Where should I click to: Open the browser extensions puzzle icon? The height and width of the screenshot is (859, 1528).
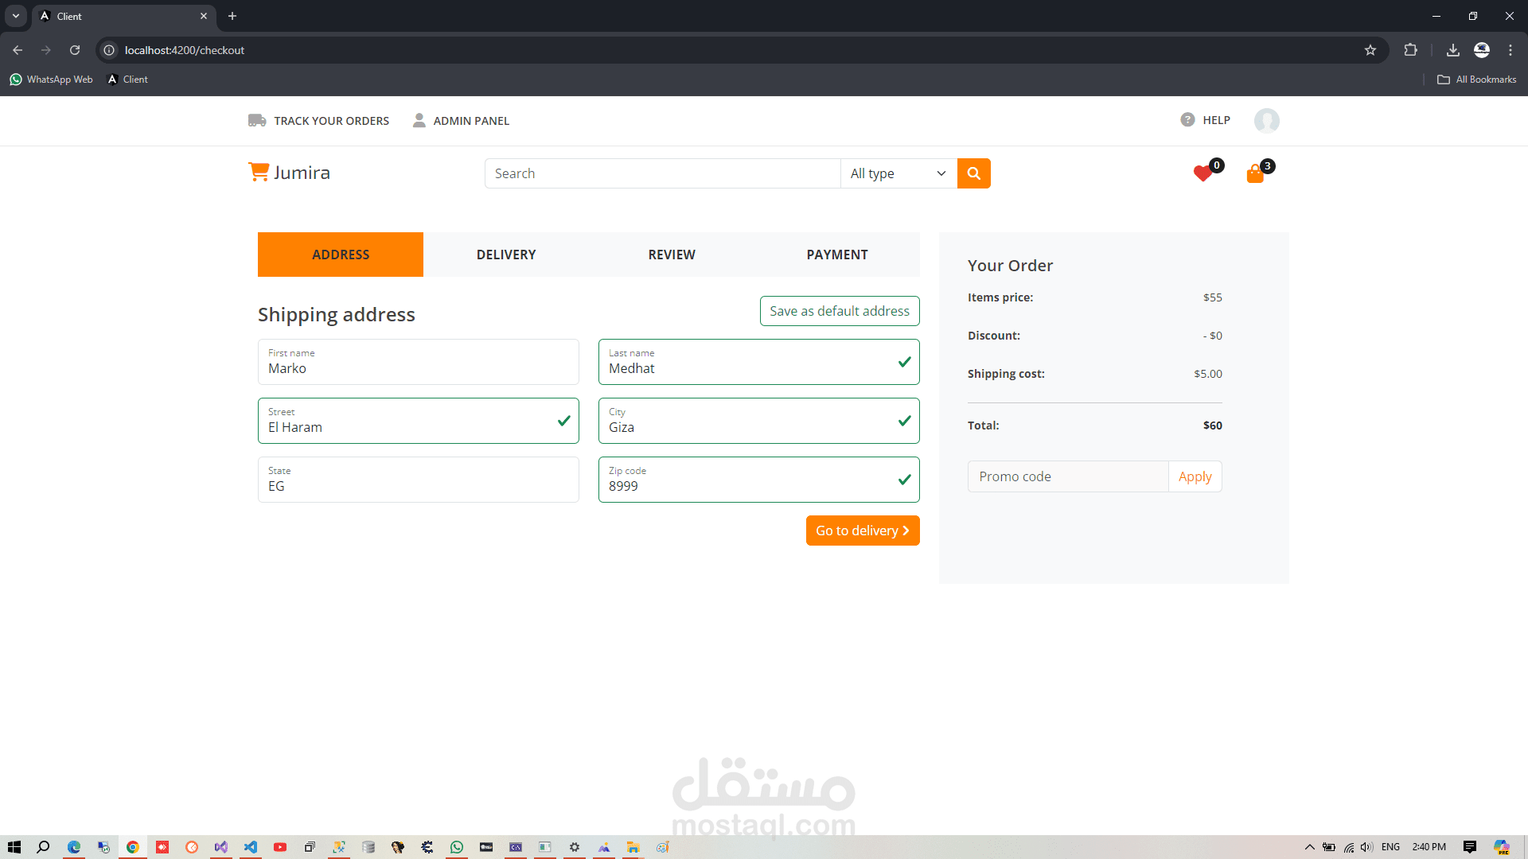(1410, 50)
